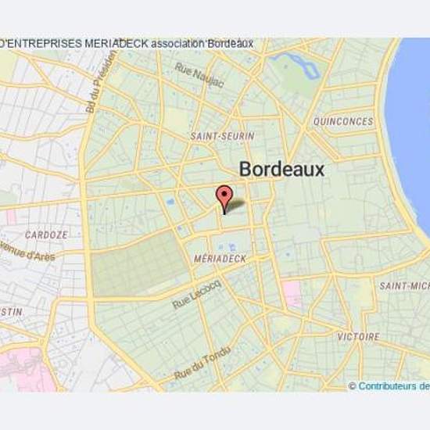Select the MERIADECK district label
The height and width of the screenshot is (430, 430).
tap(220, 259)
